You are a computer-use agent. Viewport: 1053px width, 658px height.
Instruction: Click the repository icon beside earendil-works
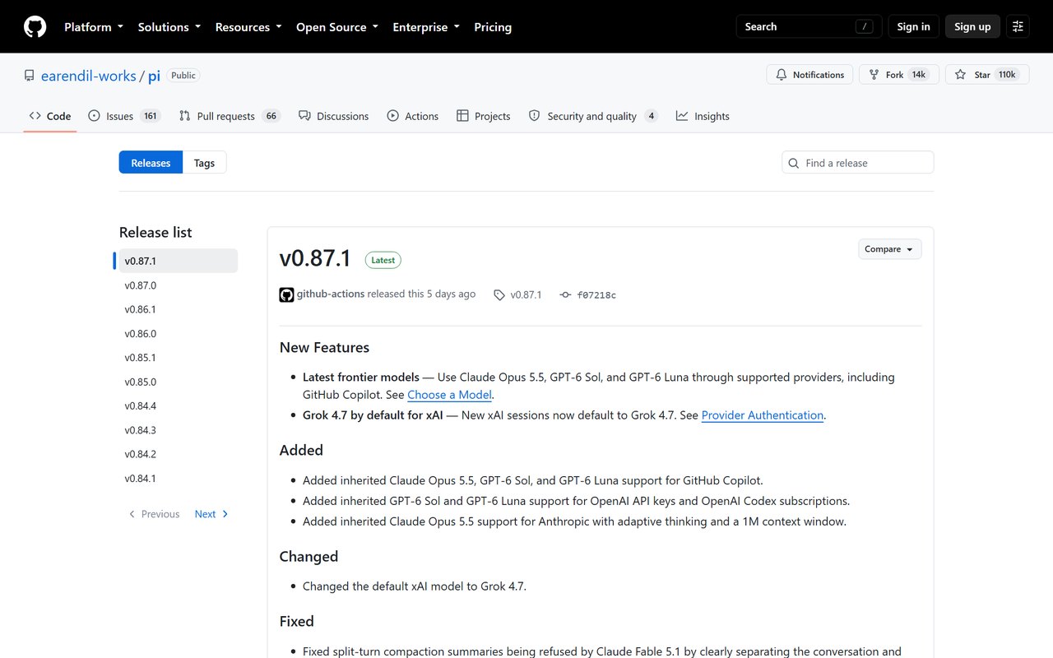(x=30, y=76)
